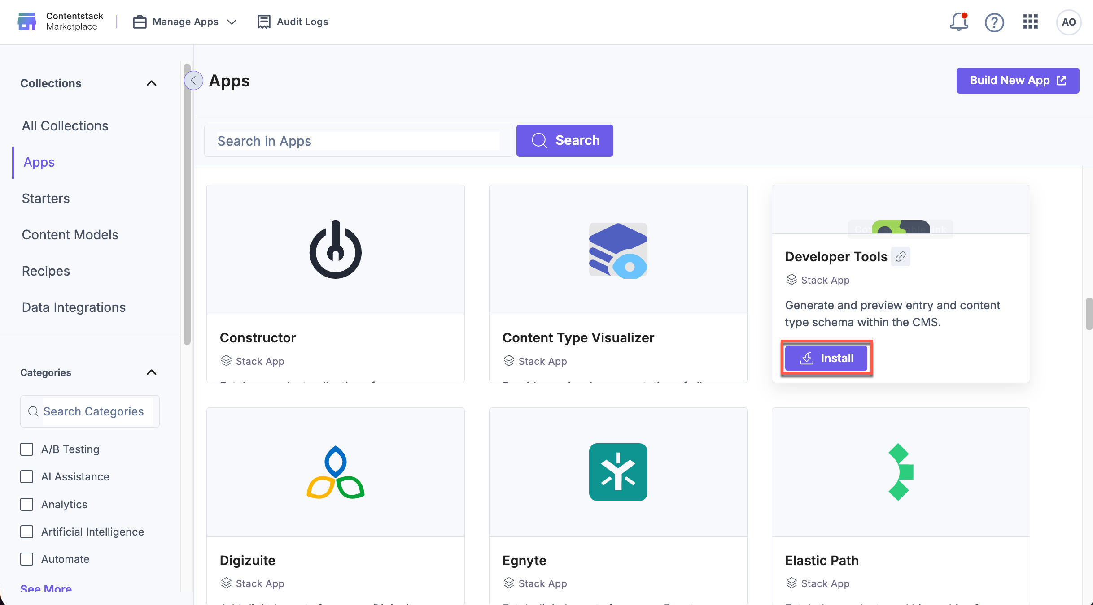Click the Egnyte app logo
1093x605 pixels.
click(x=618, y=472)
